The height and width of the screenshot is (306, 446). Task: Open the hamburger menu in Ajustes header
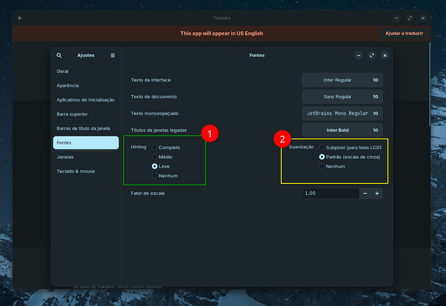click(112, 56)
